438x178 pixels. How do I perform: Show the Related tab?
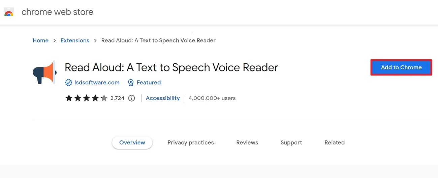[x=335, y=142]
